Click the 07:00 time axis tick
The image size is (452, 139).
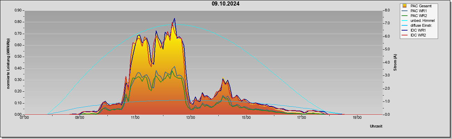coord(24,118)
